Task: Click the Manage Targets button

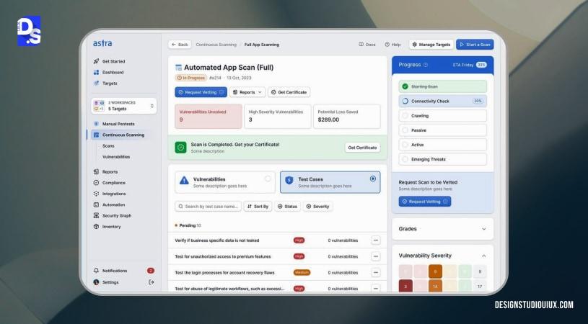Action: click(431, 45)
